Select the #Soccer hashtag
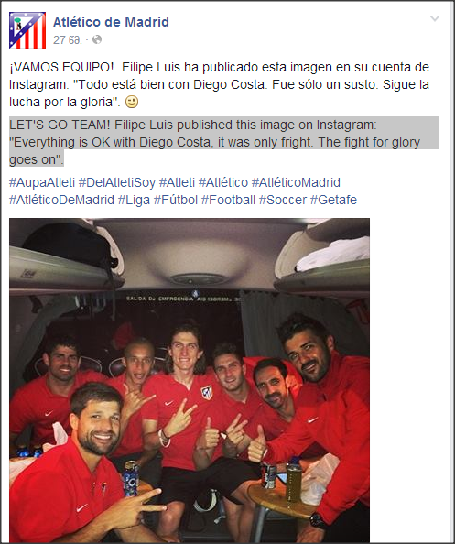 pyautogui.click(x=283, y=200)
